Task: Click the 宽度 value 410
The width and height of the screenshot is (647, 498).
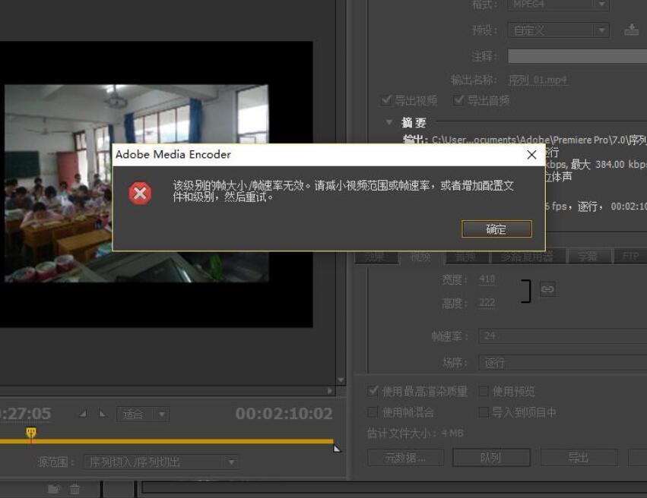Action: tap(487, 279)
